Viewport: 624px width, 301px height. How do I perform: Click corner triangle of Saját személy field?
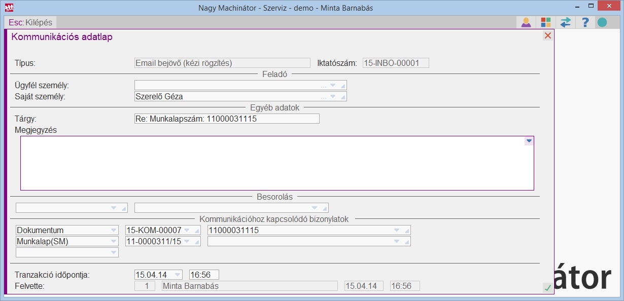pos(343,97)
